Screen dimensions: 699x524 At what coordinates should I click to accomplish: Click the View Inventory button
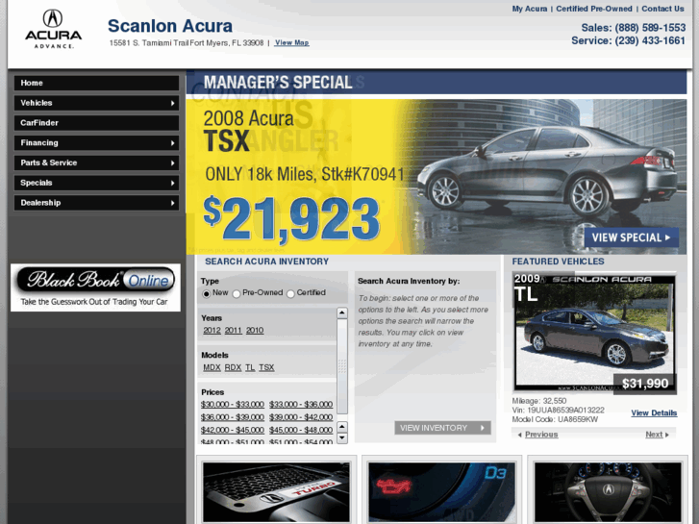click(x=442, y=428)
